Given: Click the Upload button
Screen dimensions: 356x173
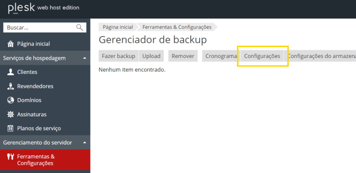Looking at the screenshot, I should pyautogui.click(x=151, y=56).
